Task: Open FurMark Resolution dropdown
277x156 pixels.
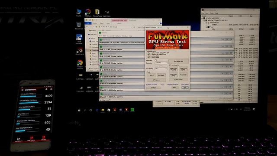Action: pyautogui.click(x=161, y=63)
